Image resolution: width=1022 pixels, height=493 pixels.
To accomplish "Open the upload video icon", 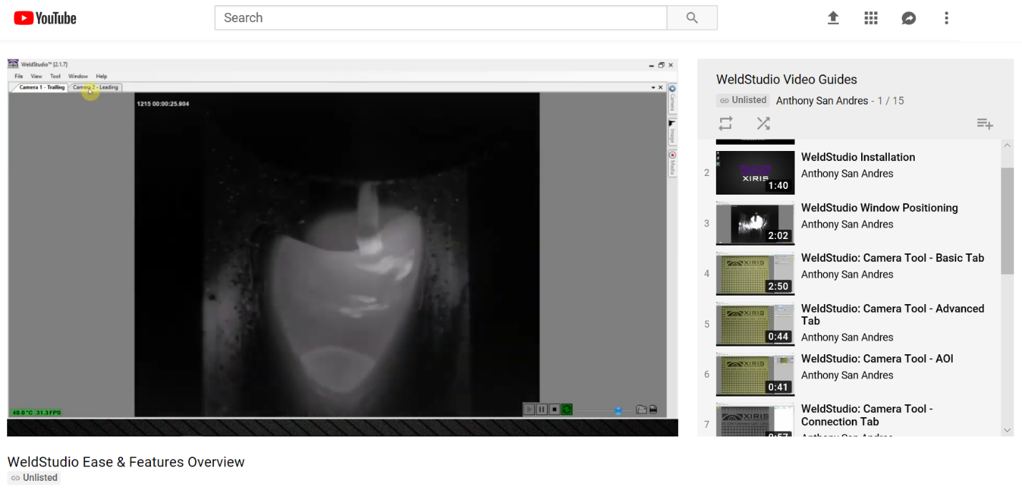I will 833,18.
